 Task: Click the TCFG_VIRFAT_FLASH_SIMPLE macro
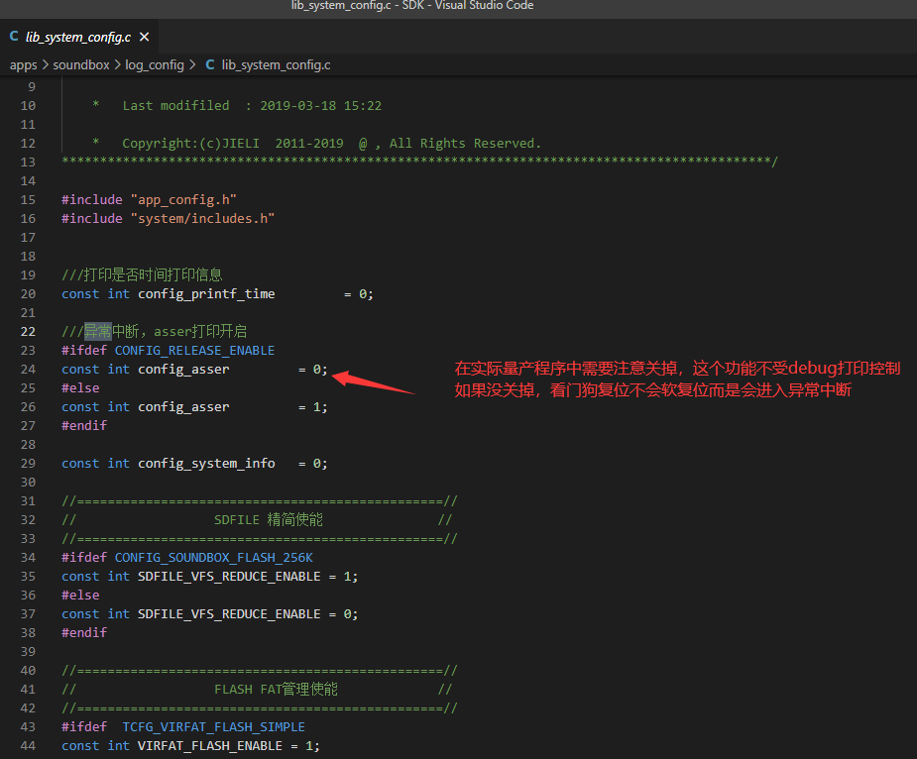point(213,727)
